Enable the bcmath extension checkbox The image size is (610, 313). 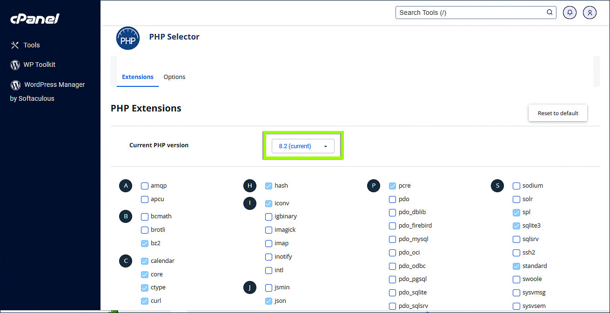pyautogui.click(x=145, y=216)
